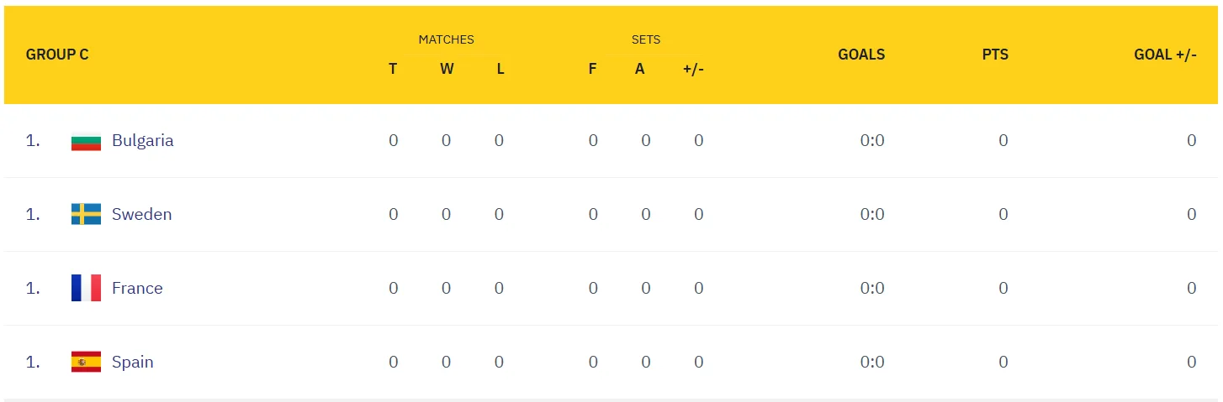
Task: Open the France team link
Action: [137, 289]
